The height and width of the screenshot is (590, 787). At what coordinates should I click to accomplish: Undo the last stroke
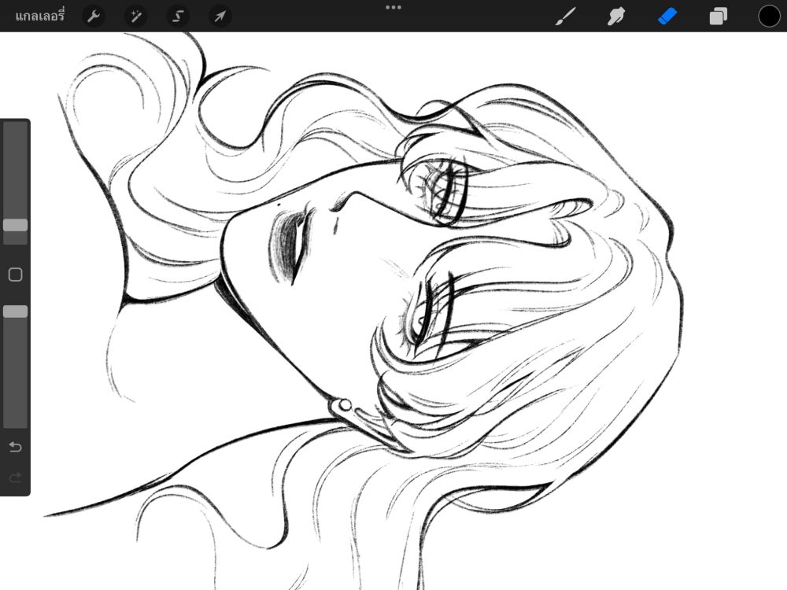click(x=16, y=447)
